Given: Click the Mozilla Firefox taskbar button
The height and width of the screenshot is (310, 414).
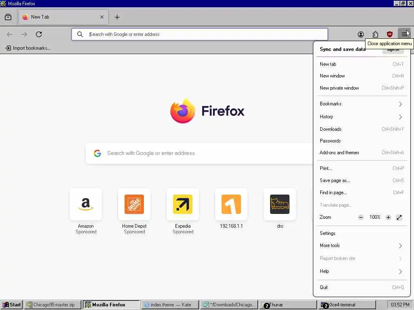Looking at the screenshot, I should click(x=111, y=305).
